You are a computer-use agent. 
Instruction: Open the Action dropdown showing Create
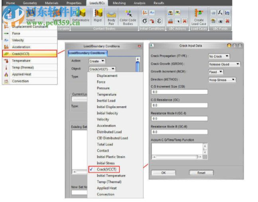pyautogui.click(x=97, y=61)
